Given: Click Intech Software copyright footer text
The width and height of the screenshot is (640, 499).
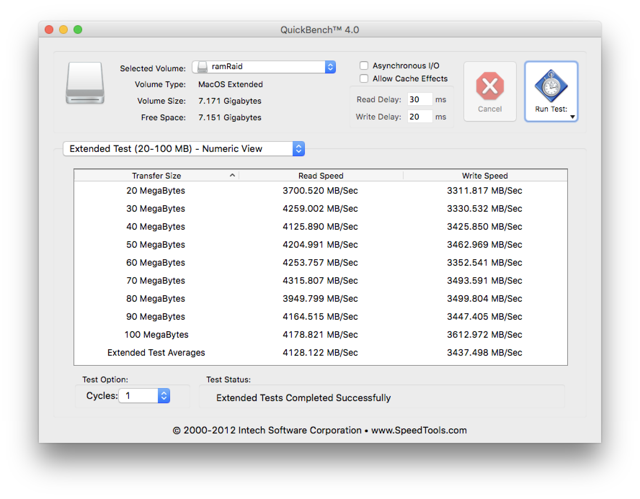Looking at the screenshot, I should coord(320,430).
